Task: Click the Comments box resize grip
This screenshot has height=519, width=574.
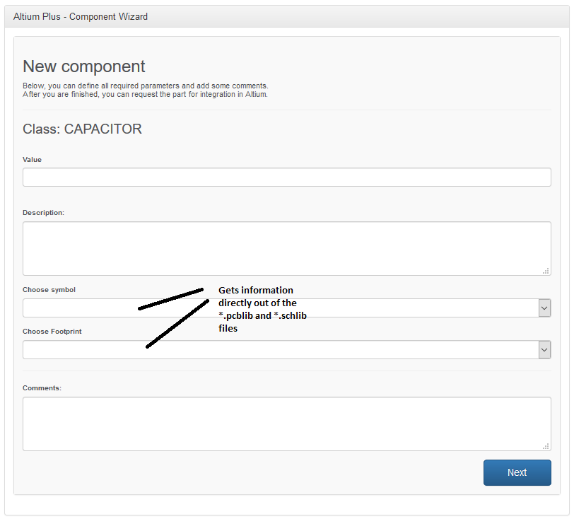Action: pos(546,446)
